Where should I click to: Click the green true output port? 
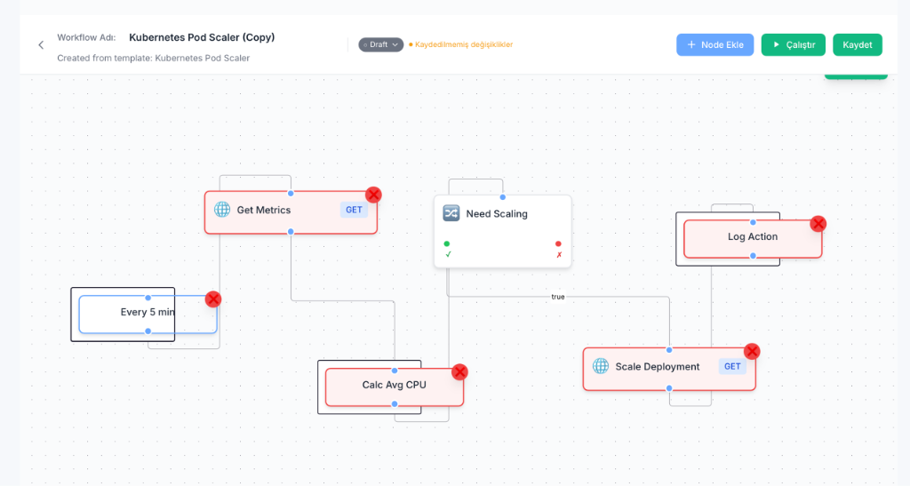click(x=447, y=243)
